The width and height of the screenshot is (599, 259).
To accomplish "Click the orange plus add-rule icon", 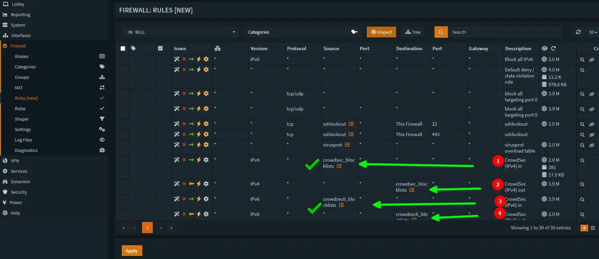I will (584, 228).
